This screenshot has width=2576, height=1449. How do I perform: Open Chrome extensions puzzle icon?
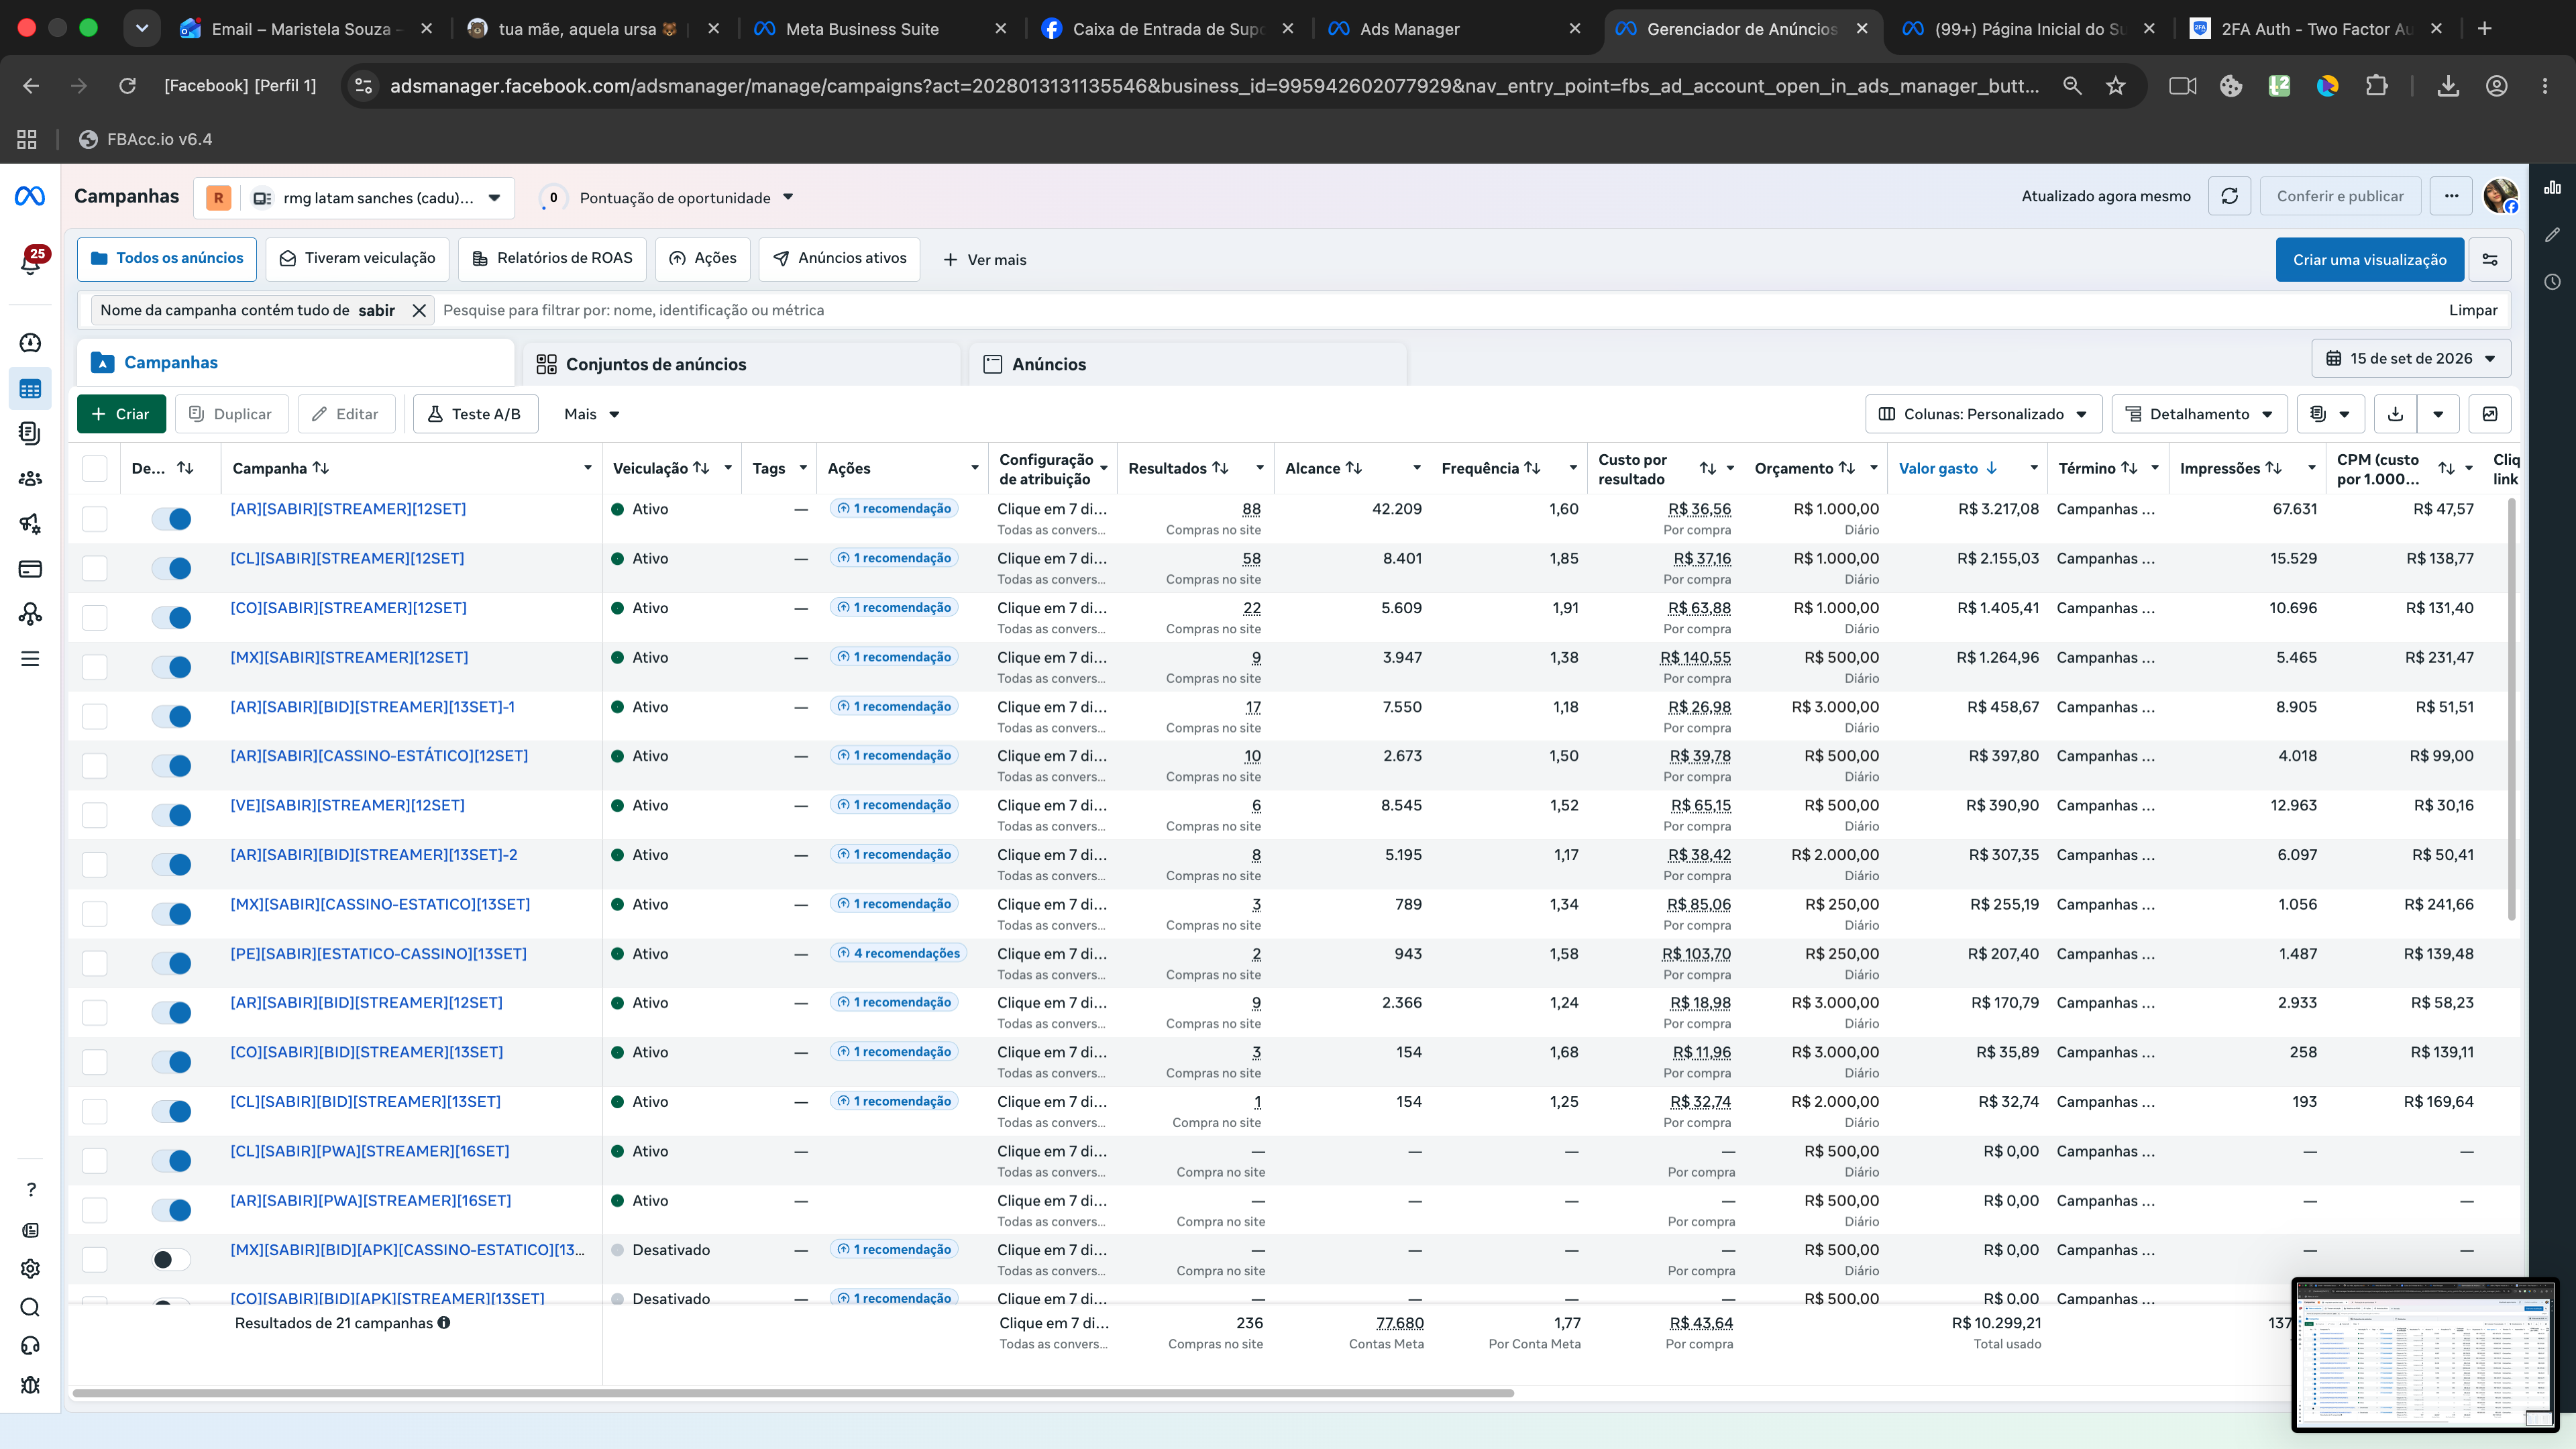pyautogui.click(x=2377, y=86)
